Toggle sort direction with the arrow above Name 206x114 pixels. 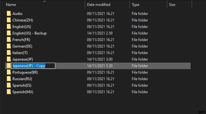45,2
